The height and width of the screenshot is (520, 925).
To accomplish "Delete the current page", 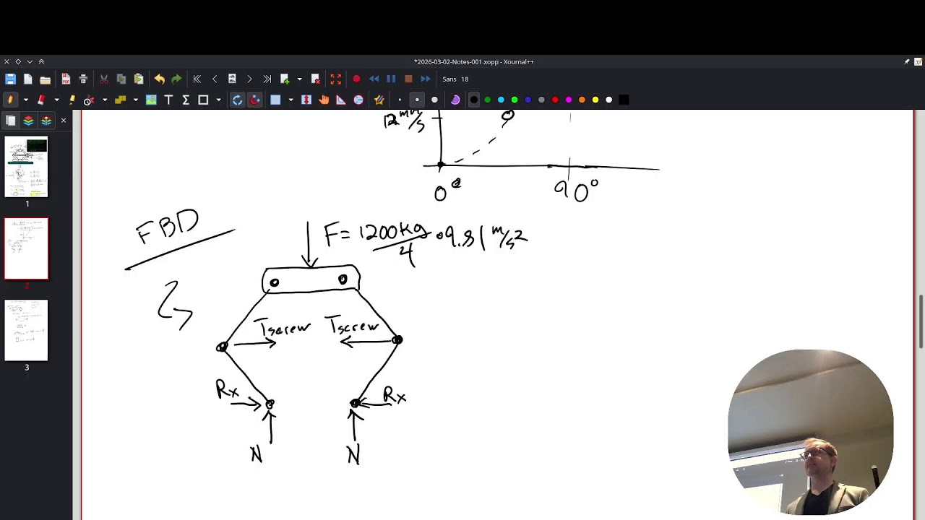I will coord(315,79).
